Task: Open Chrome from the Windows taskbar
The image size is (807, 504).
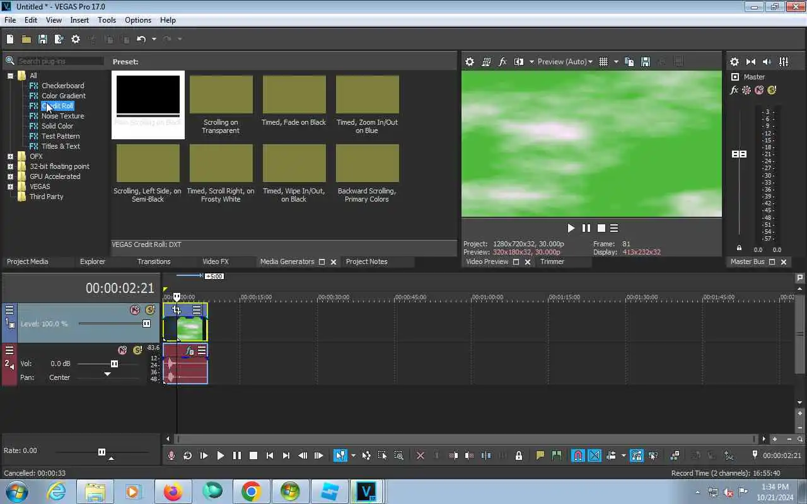Action: (251, 491)
